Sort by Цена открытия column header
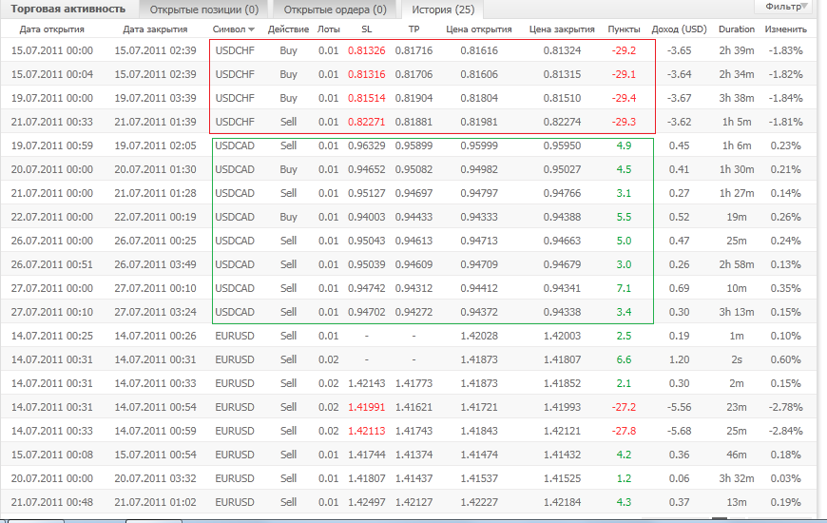 point(479,29)
